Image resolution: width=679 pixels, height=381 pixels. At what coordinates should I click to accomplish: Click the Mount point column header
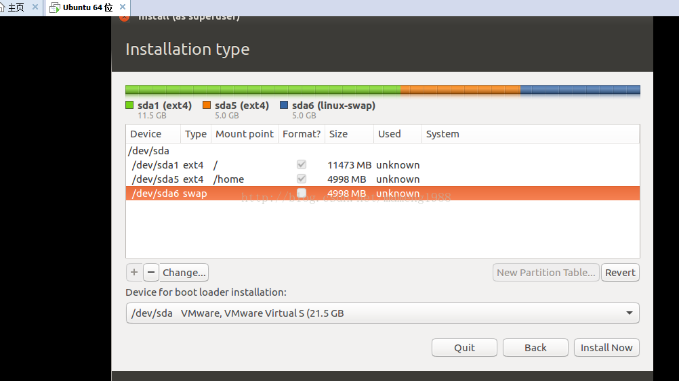pos(244,134)
